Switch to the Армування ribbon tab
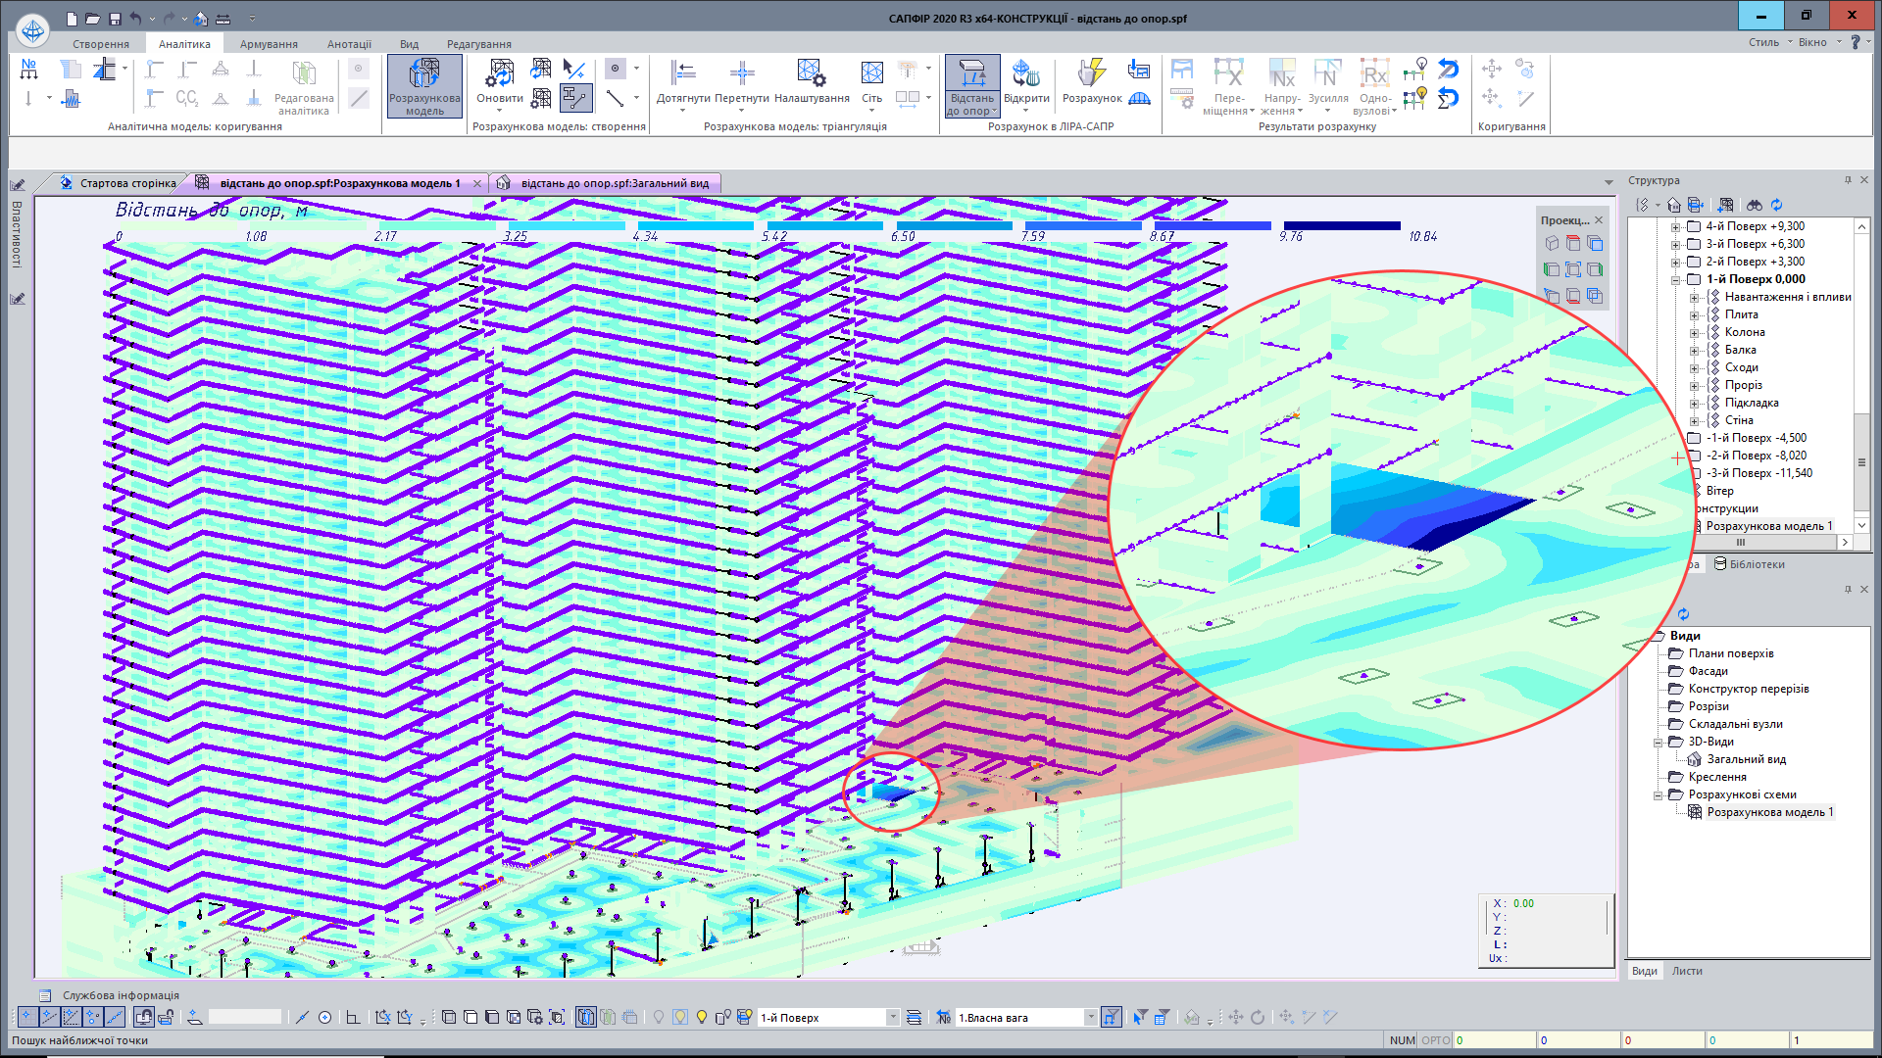 [268, 44]
